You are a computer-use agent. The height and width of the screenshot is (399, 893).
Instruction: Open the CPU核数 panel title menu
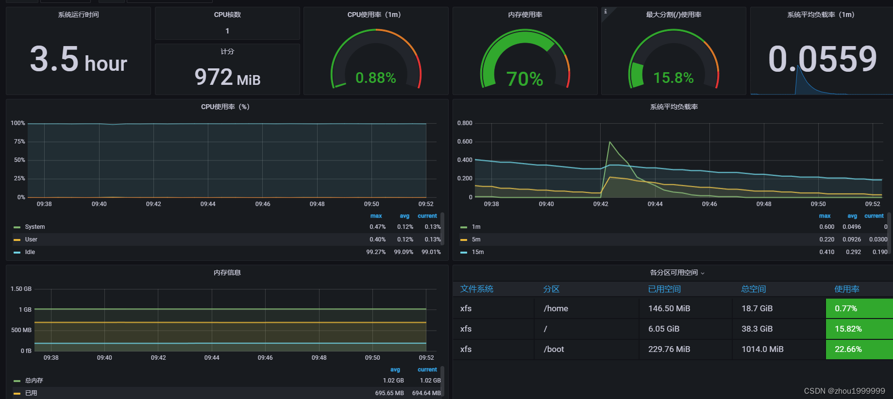coord(227,15)
